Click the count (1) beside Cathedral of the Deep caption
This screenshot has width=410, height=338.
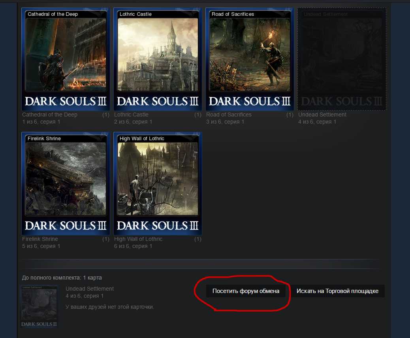106,115
